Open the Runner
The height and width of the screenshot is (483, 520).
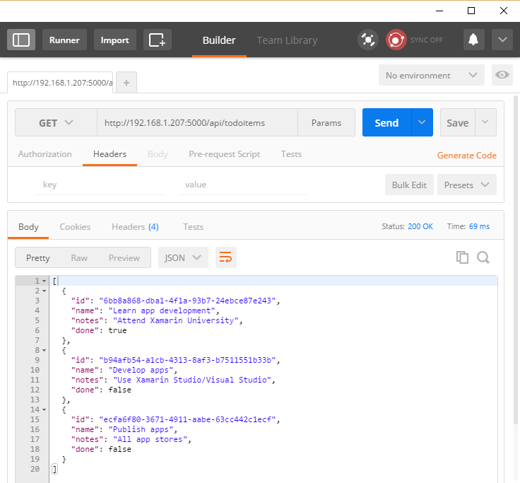(64, 40)
